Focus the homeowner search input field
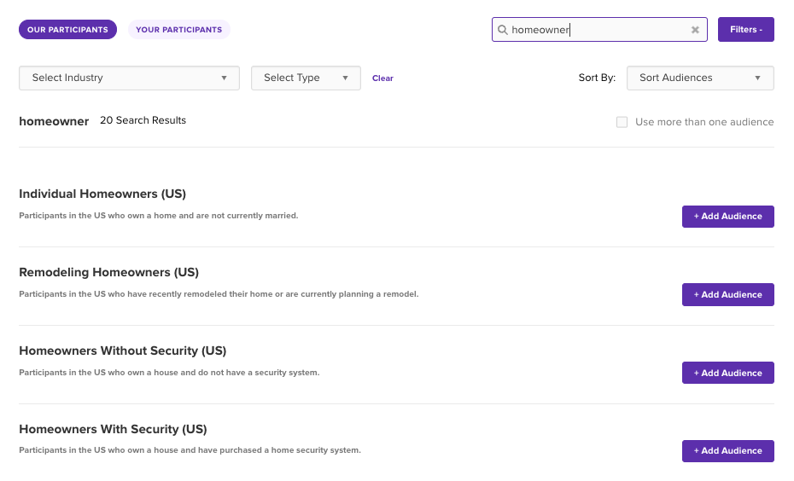This screenshot has width=794, height=481. [x=599, y=29]
